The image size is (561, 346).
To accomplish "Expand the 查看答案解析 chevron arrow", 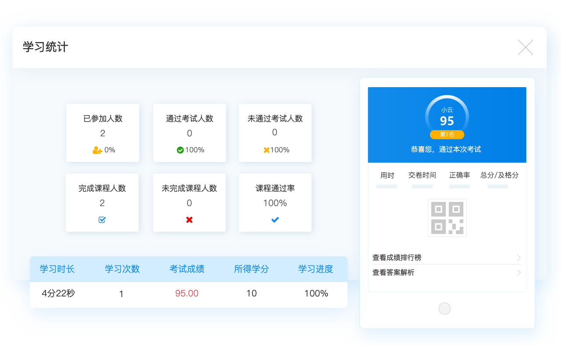I will pos(519,272).
